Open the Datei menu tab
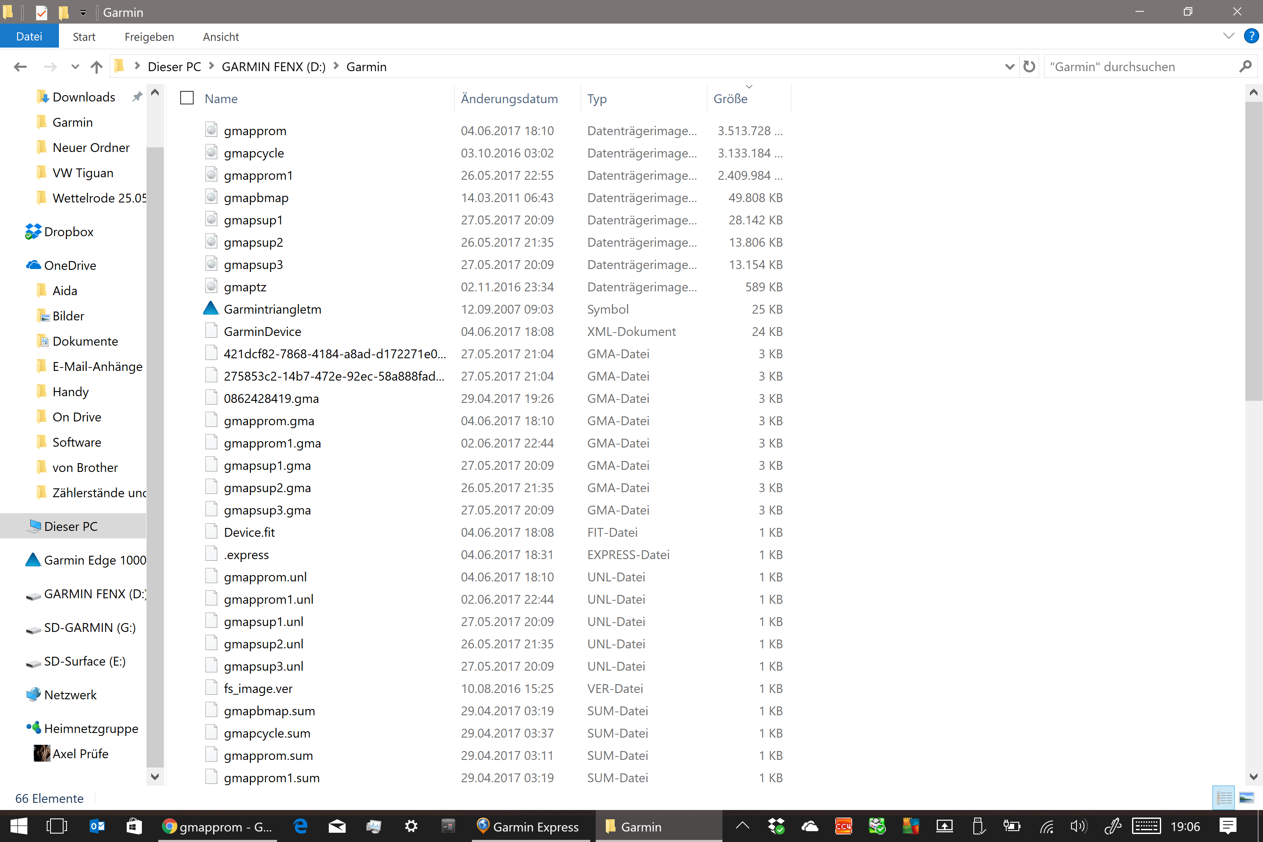 [29, 36]
